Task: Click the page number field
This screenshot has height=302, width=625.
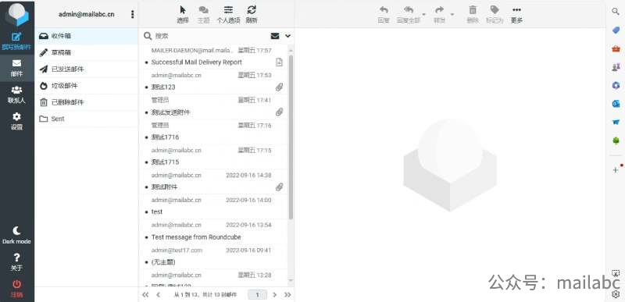Action: coord(258,295)
